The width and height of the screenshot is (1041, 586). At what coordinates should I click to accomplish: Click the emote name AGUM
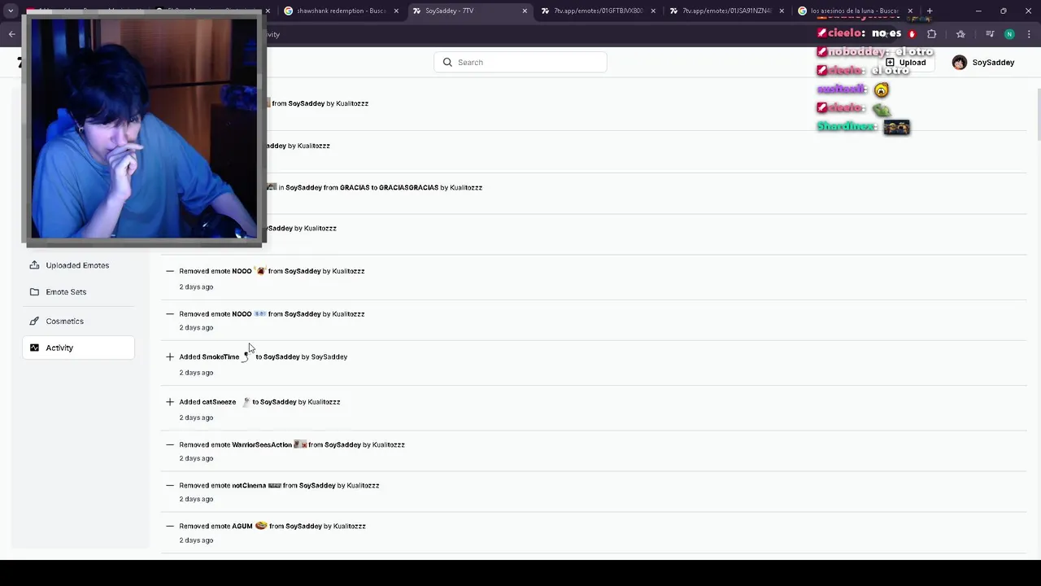[x=242, y=526]
